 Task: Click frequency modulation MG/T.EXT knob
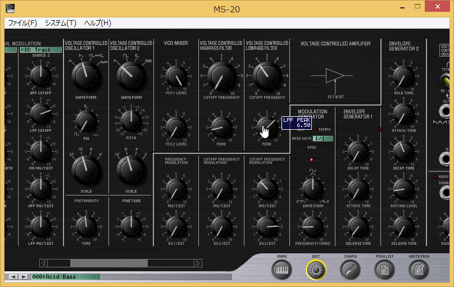(x=176, y=189)
